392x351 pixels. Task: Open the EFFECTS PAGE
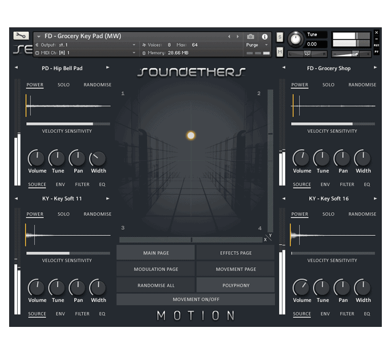point(236,253)
